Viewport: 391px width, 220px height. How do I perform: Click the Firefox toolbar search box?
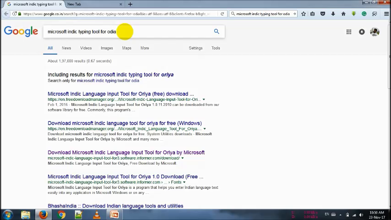point(263,14)
